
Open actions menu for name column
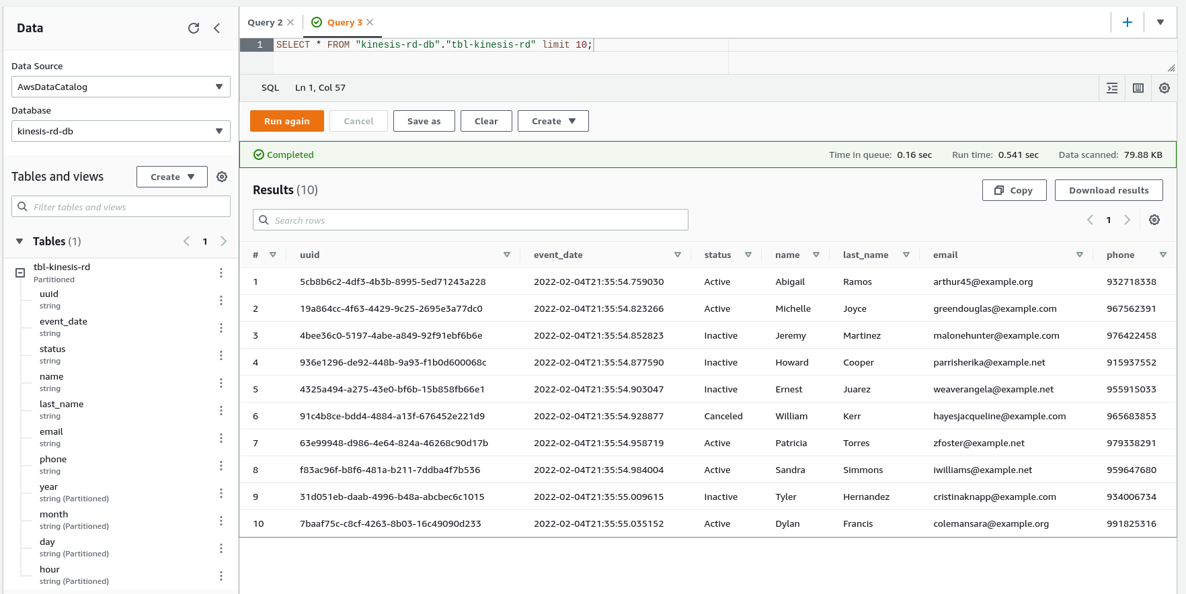[221, 383]
